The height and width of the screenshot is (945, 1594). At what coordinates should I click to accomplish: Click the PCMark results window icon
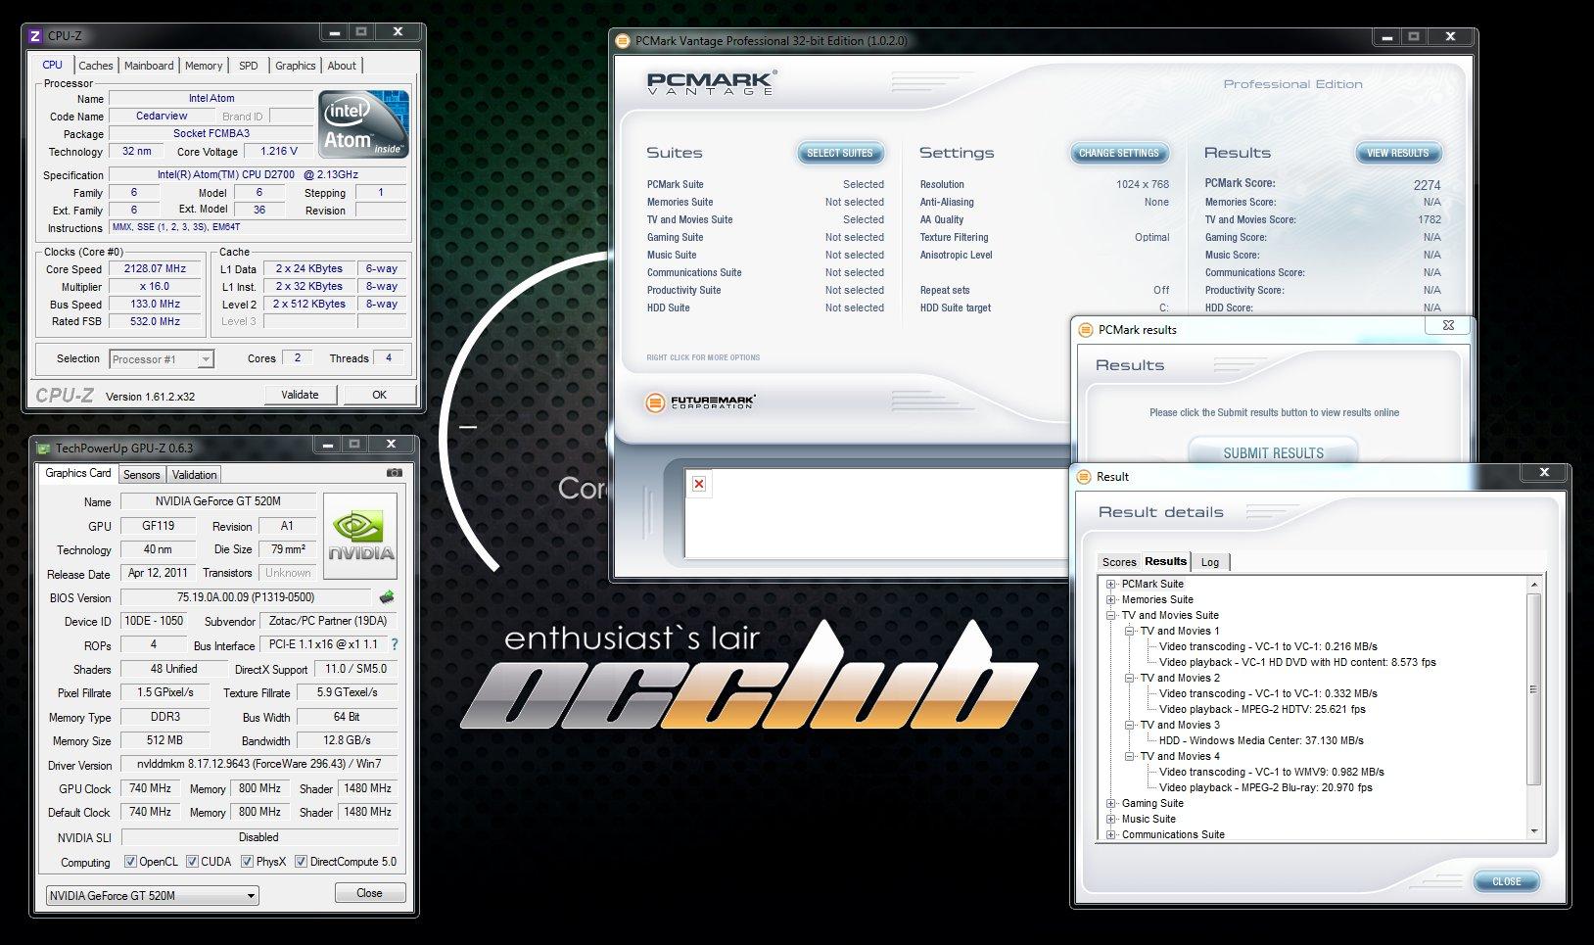1085,330
